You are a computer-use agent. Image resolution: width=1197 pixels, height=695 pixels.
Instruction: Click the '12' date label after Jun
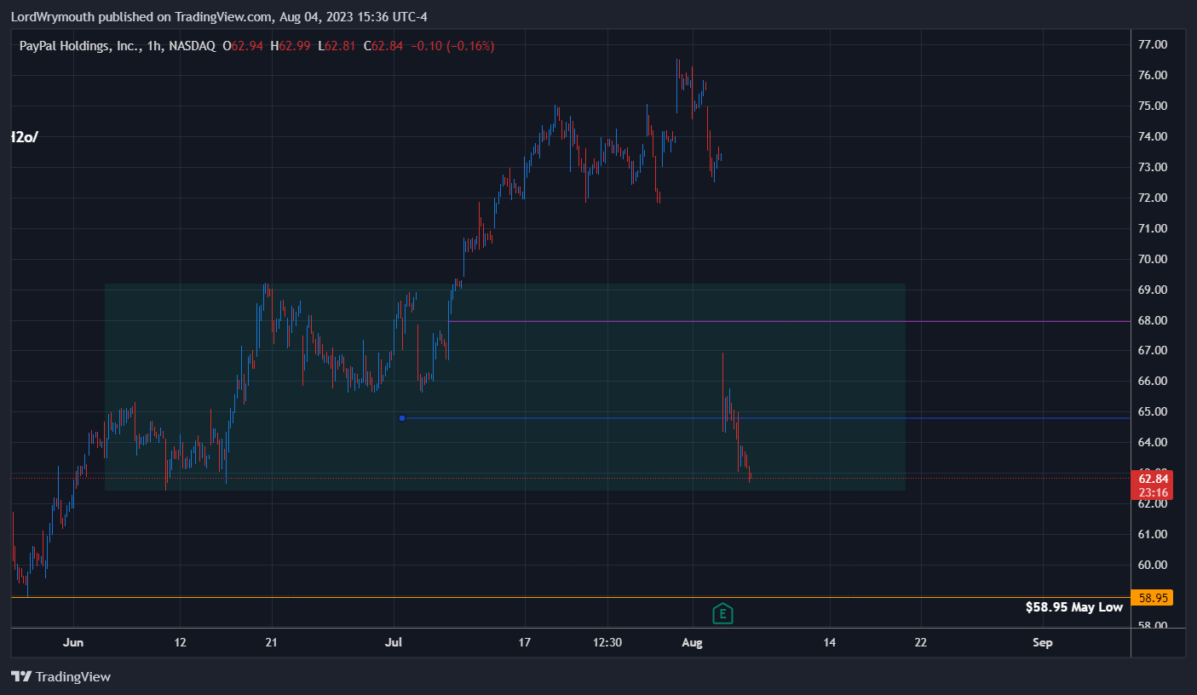click(x=180, y=642)
